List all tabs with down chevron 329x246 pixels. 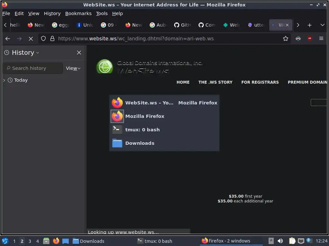tap(323, 25)
